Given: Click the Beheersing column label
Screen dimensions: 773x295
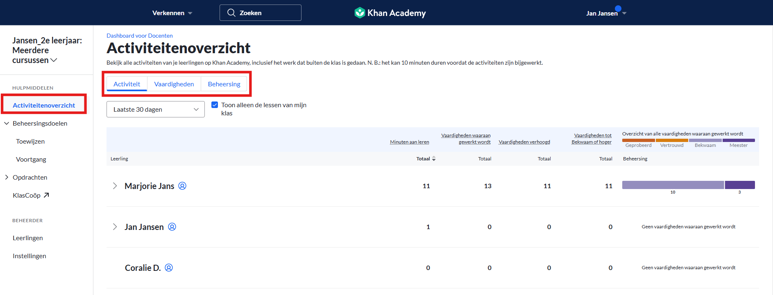Looking at the screenshot, I should pyautogui.click(x=635, y=159).
